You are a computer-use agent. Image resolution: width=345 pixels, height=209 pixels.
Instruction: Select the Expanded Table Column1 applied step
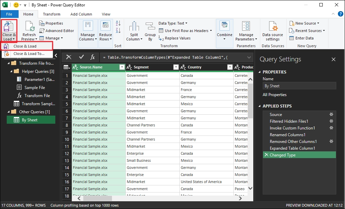click(292, 148)
